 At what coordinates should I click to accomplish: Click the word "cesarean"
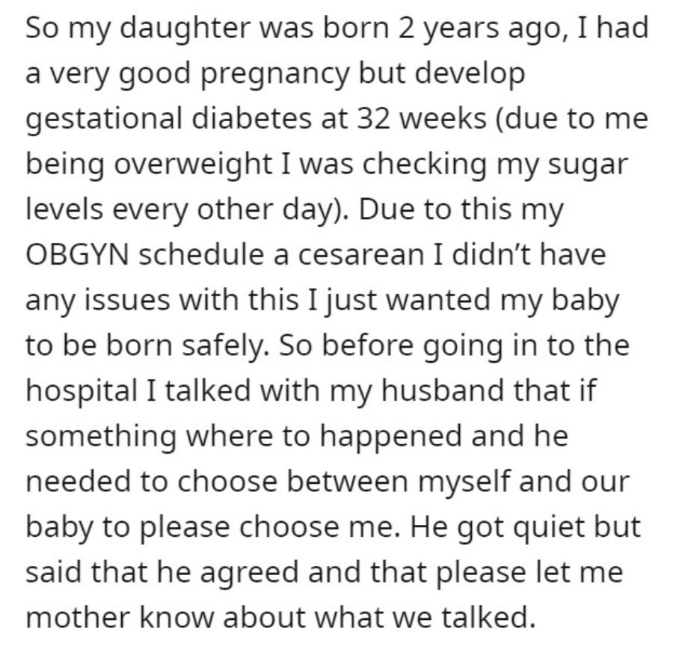[360, 254]
